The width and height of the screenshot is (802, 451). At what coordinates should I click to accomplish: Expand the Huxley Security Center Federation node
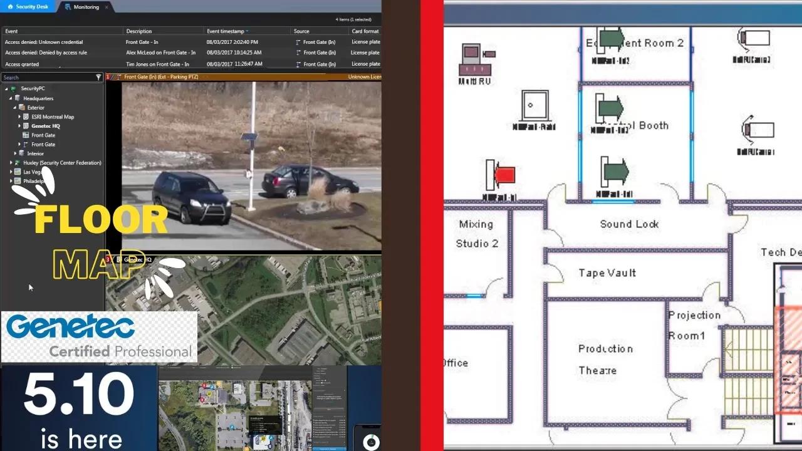coord(11,163)
